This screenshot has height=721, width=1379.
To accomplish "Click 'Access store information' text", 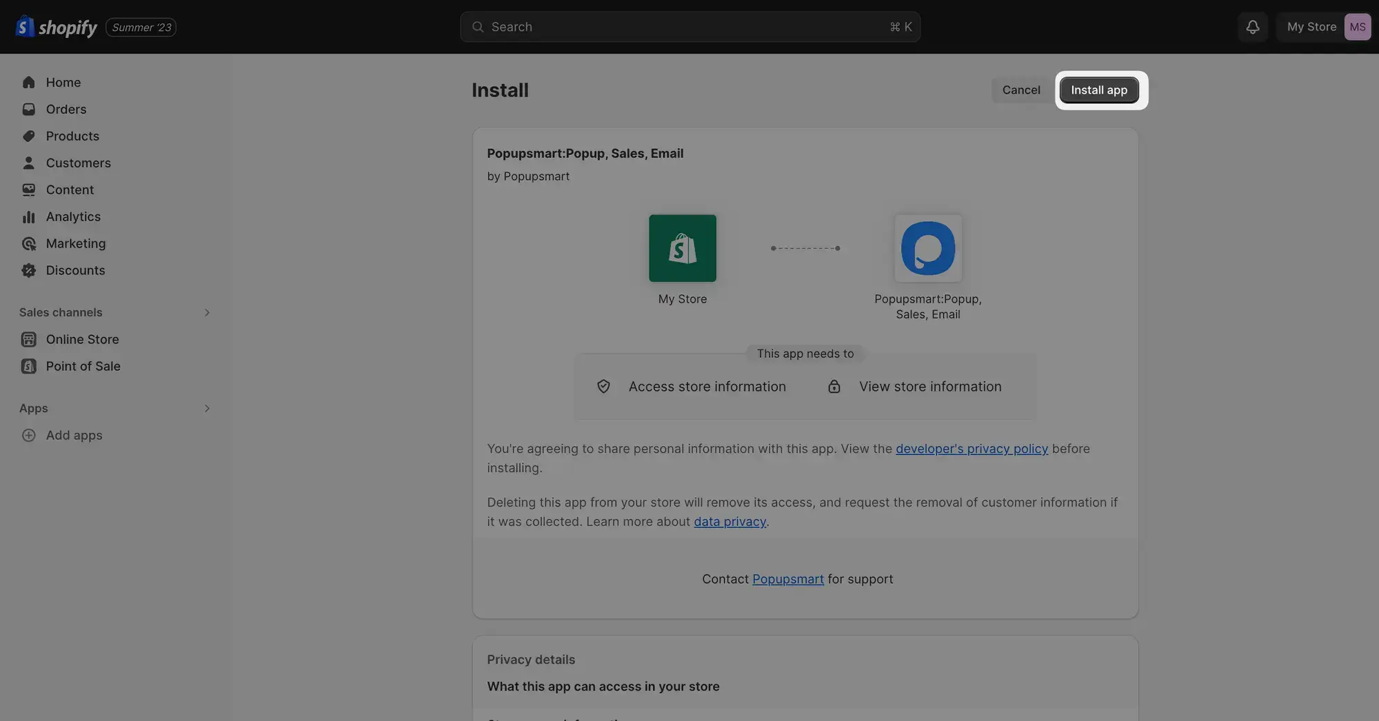I will pos(707,387).
